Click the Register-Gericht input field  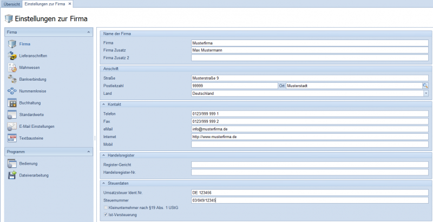(x=310, y=165)
